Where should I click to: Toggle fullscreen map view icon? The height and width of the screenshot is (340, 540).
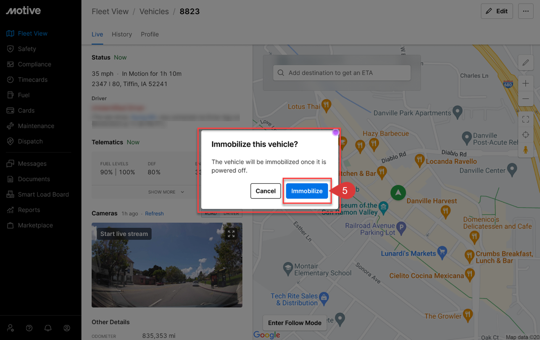point(526,119)
